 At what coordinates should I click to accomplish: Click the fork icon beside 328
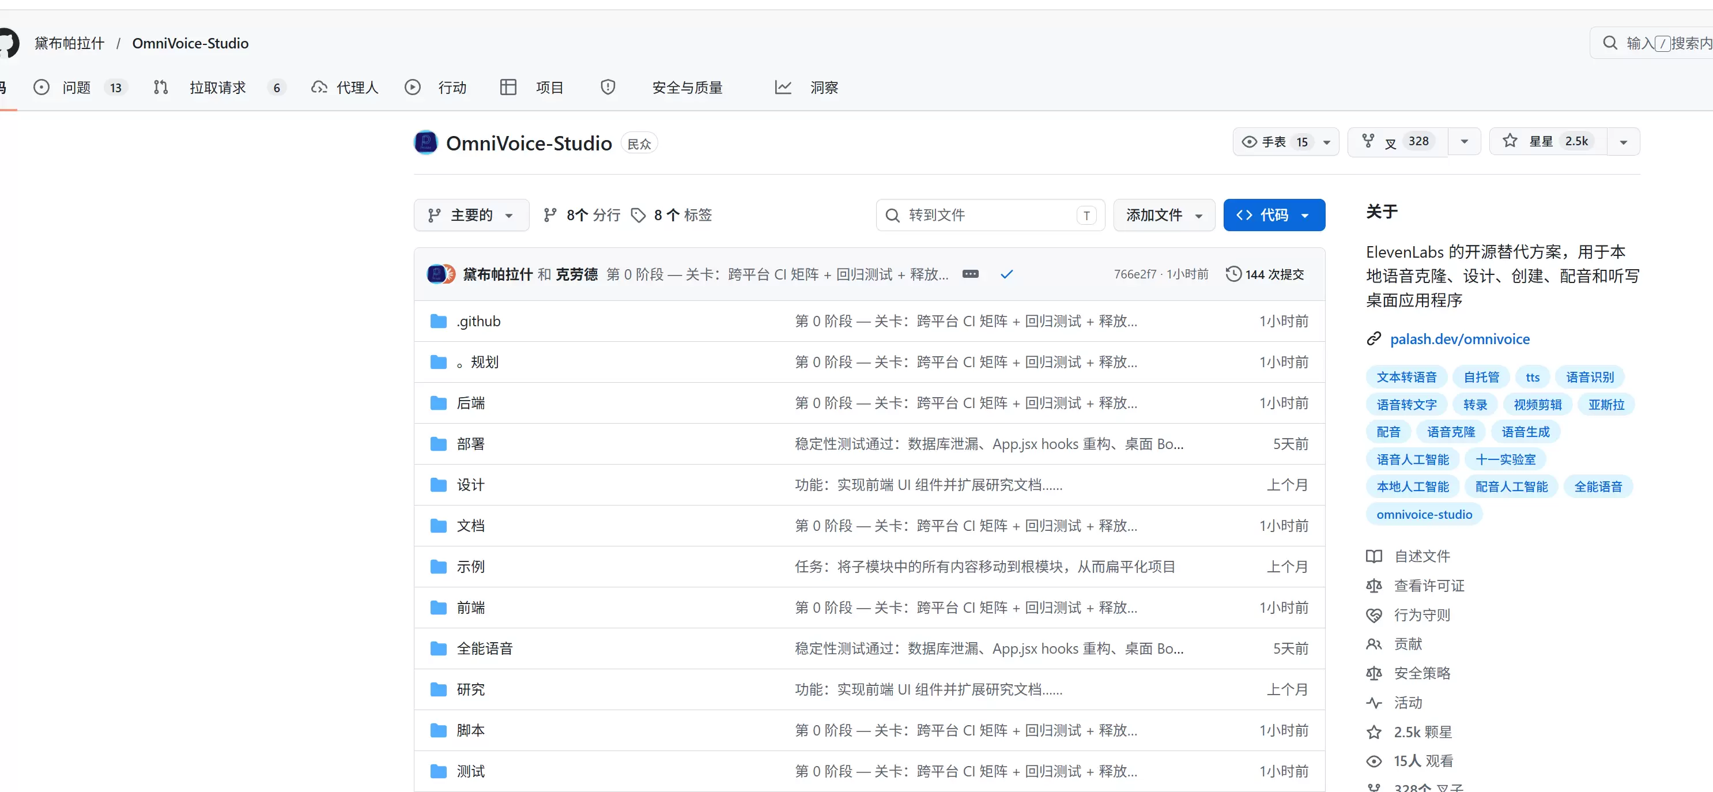(1368, 141)
